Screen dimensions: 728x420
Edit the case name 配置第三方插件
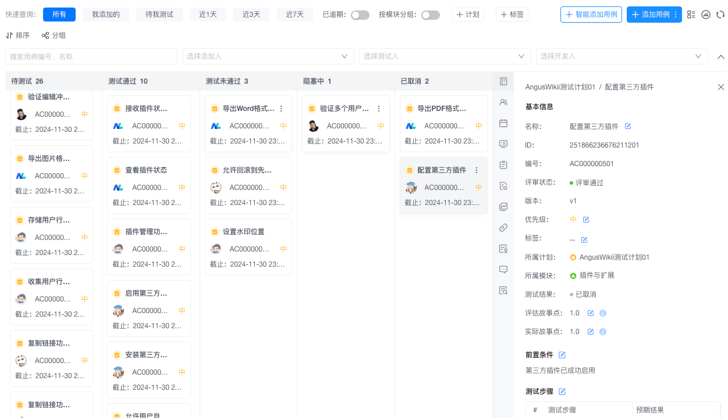click(x=628, y=126)
